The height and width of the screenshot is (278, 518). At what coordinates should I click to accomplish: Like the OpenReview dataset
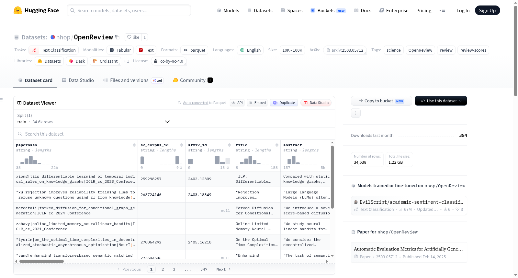click(133, 37)
